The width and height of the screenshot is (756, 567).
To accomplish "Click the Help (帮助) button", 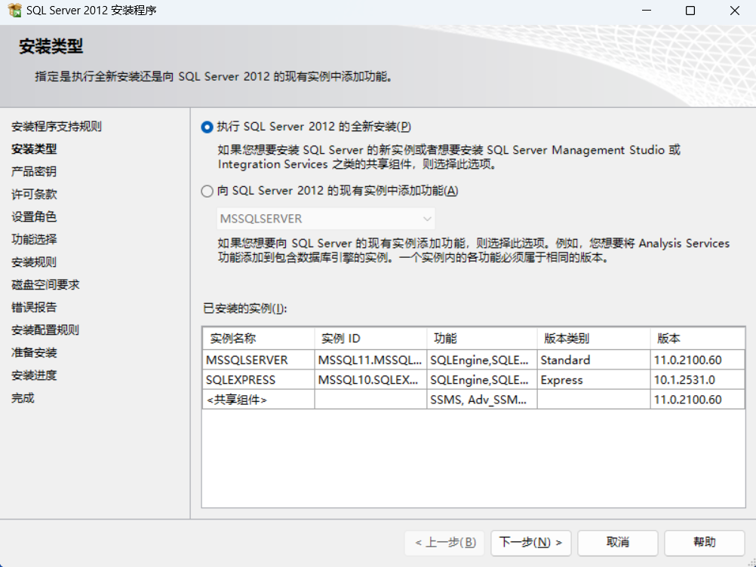I will click(705, 543).
